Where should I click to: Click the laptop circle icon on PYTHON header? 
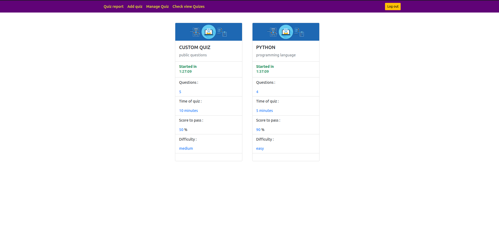click(286, 32)
